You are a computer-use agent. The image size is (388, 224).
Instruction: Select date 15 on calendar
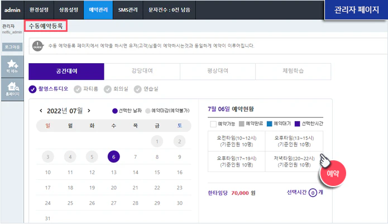click(157, 172)
